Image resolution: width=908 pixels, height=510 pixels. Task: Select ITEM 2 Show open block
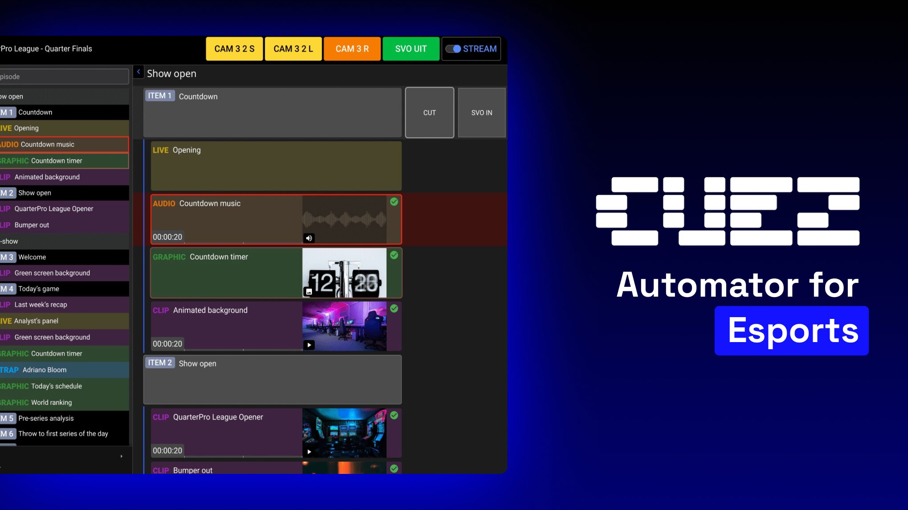[272, 379]
